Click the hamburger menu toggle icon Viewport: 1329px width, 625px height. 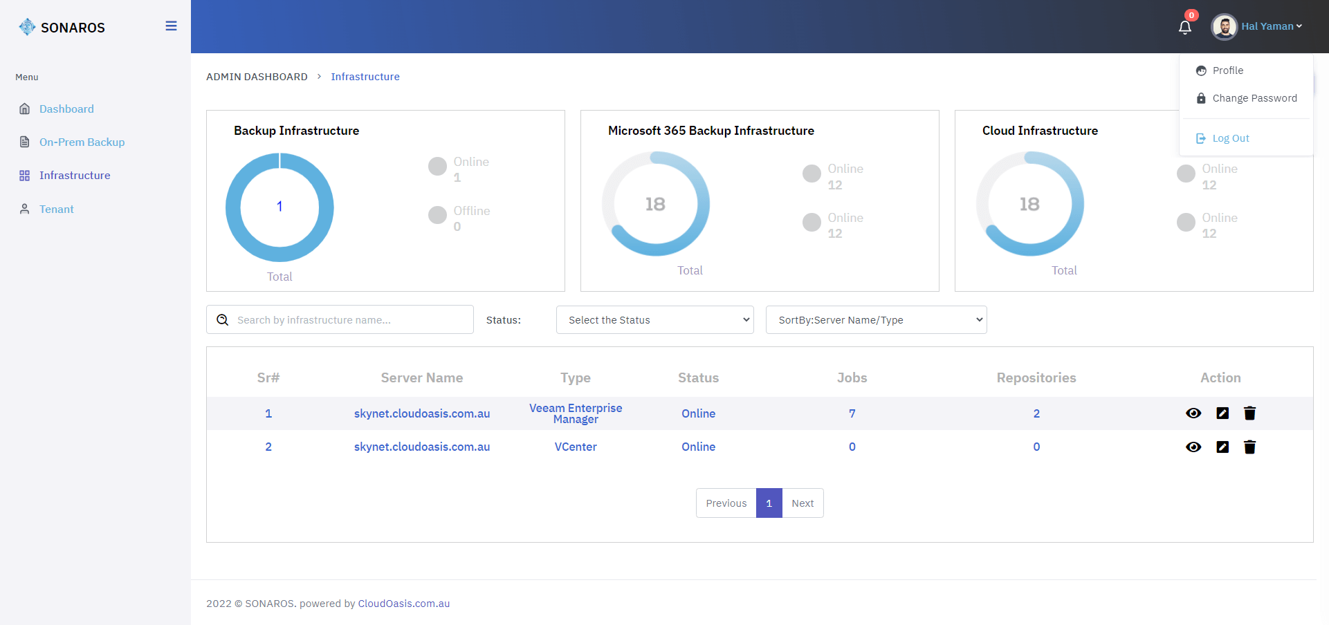click(171, 26)
